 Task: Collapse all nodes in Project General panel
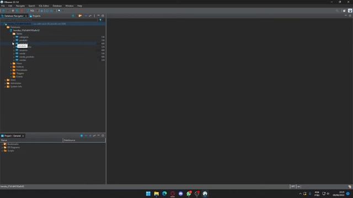(x=86, y=136)
